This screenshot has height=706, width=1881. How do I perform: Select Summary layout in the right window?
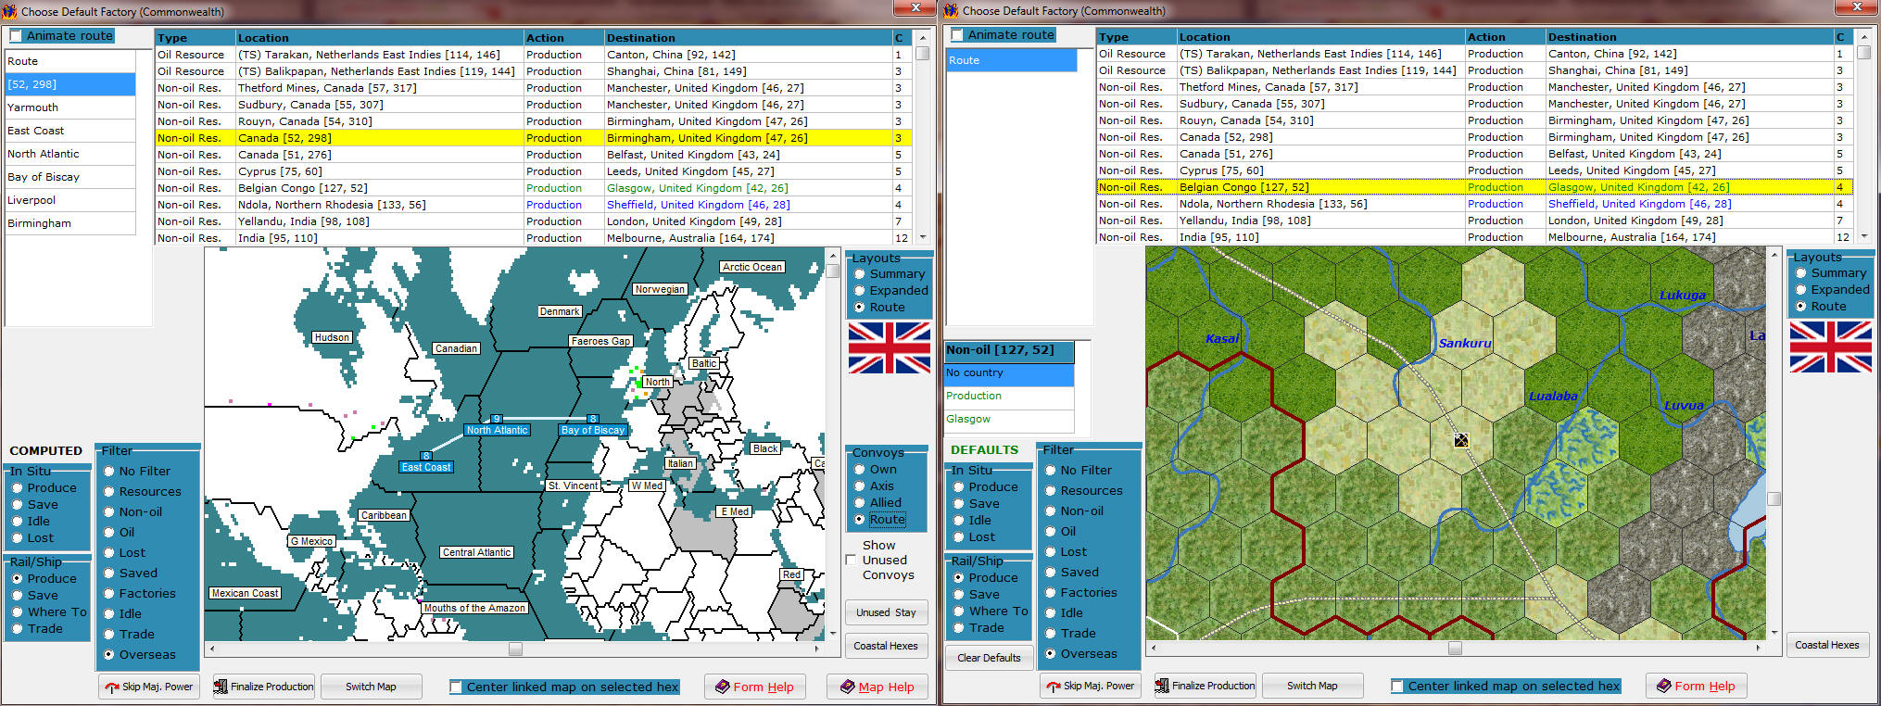pyautogui.click(x=1801, y=273)
